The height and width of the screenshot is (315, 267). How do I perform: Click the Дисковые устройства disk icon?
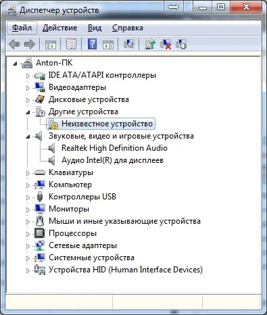[40, 99]
